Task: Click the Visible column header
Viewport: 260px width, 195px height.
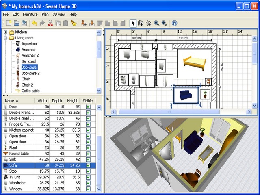Action: [88, 101]
